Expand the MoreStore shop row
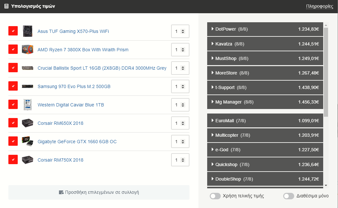Viewport: 338px width, 208px height. click(265, 73)
